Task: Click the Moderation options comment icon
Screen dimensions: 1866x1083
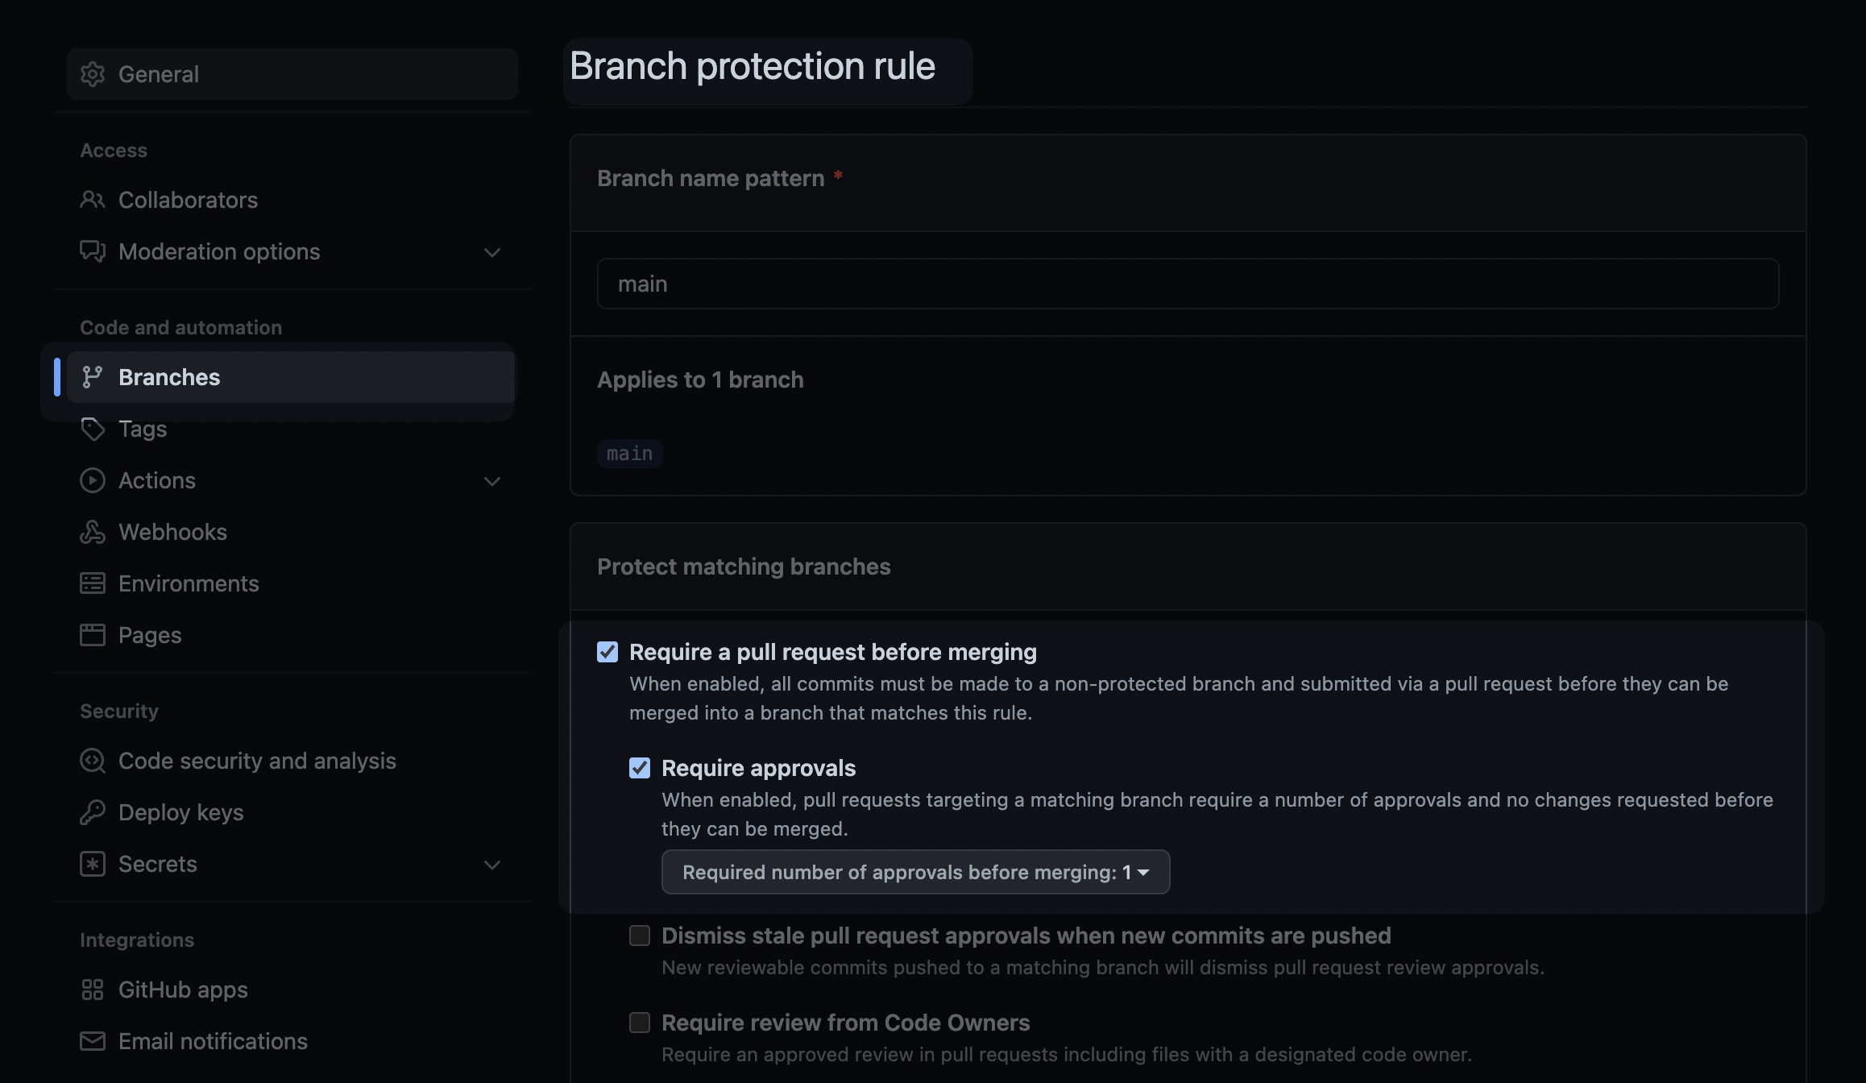Action: point(93,251)
